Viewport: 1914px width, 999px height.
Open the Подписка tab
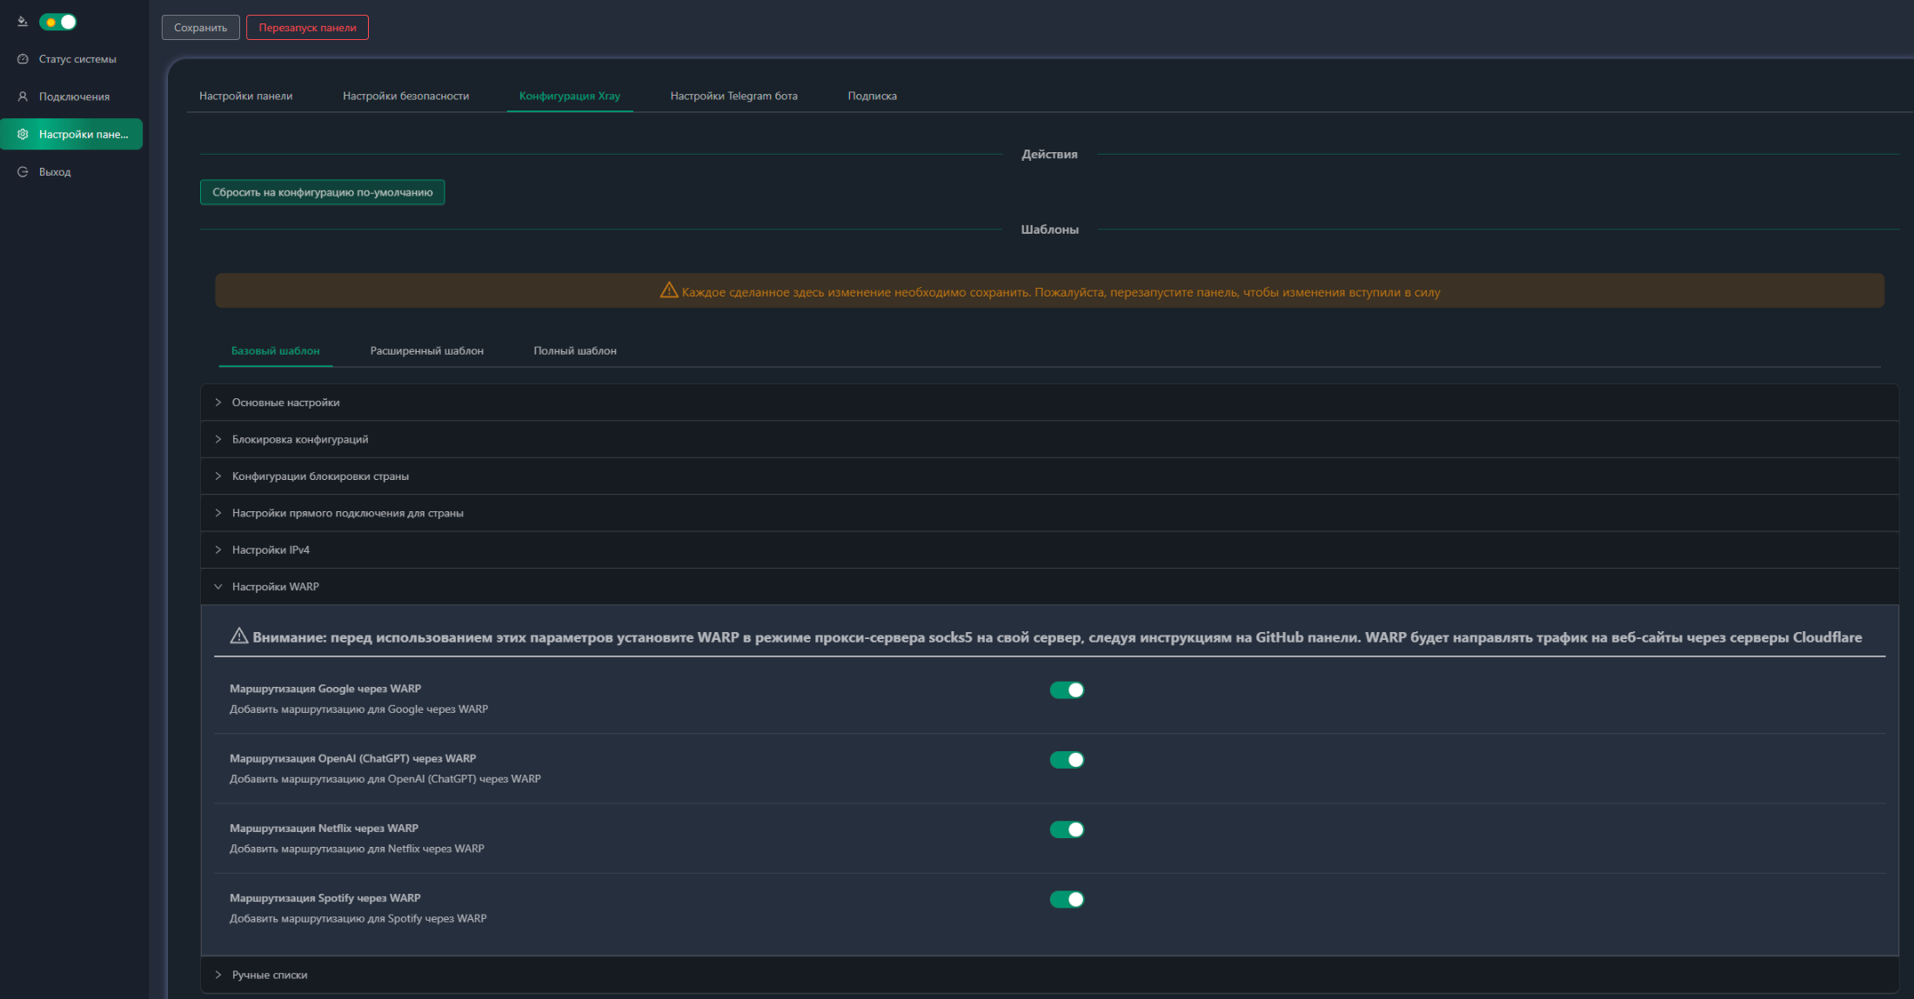pos(873,96)
